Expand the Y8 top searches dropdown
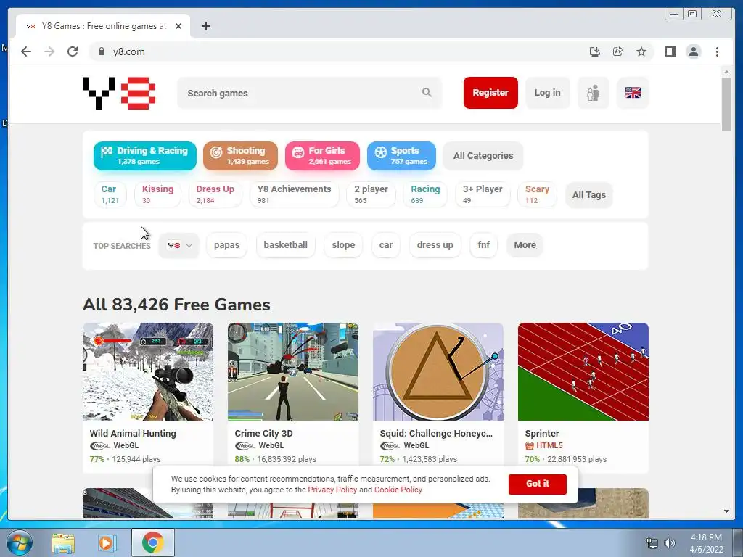This screenshot has height=557, width=743. 178,245
